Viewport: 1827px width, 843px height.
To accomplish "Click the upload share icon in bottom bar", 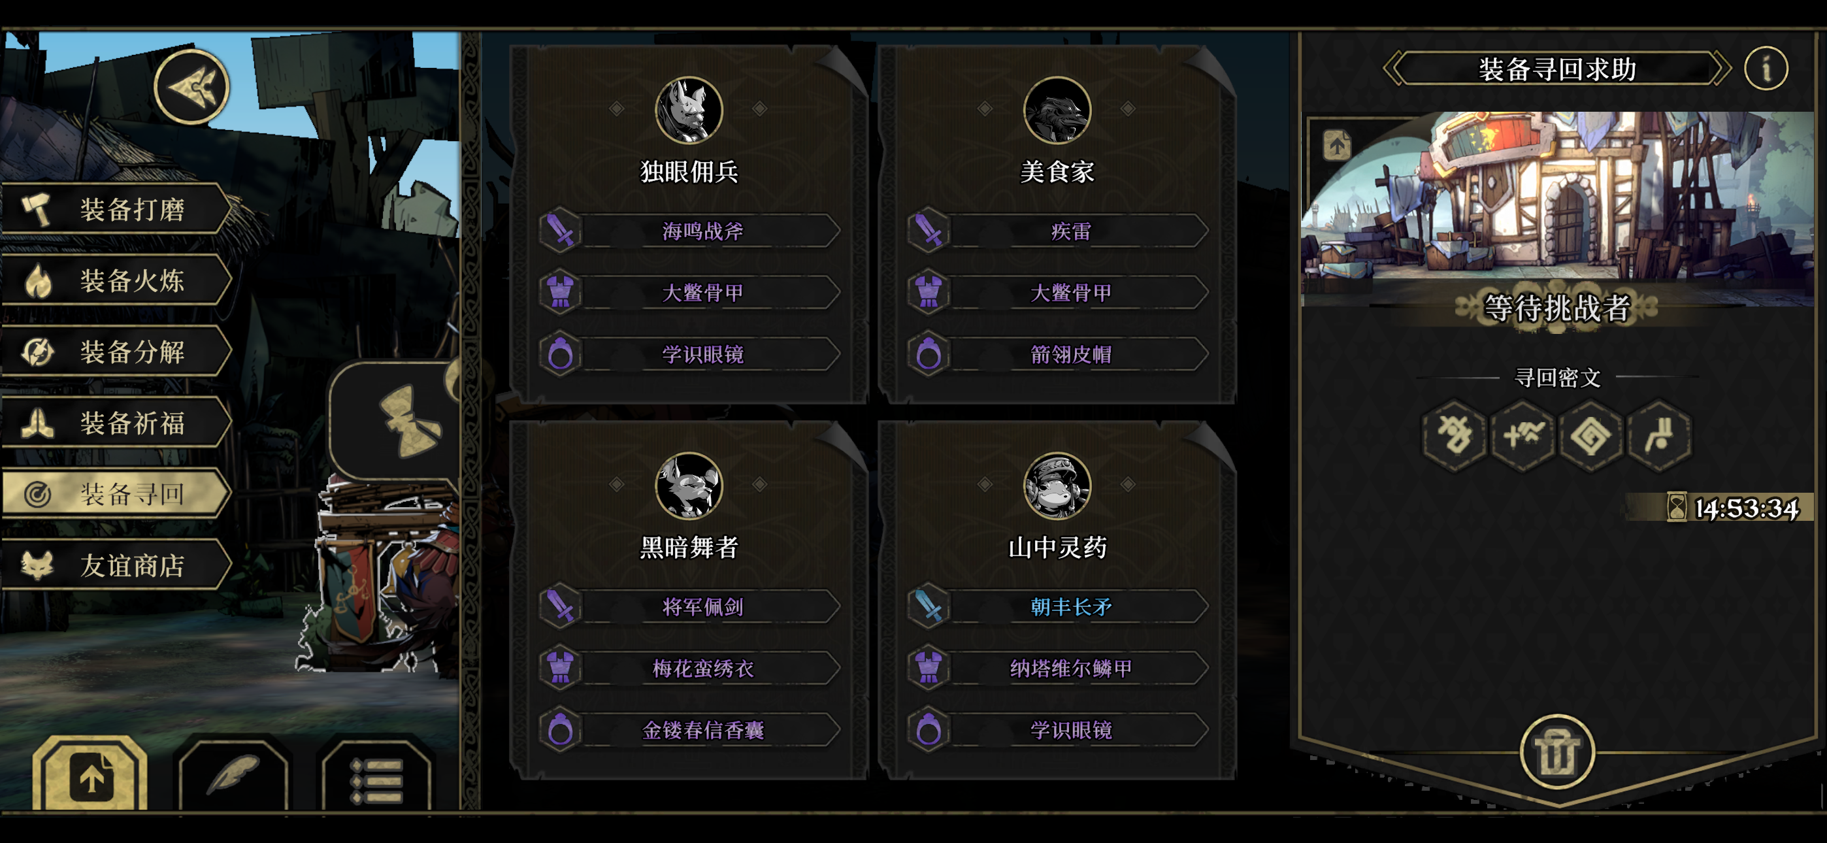I will (90, 775).
